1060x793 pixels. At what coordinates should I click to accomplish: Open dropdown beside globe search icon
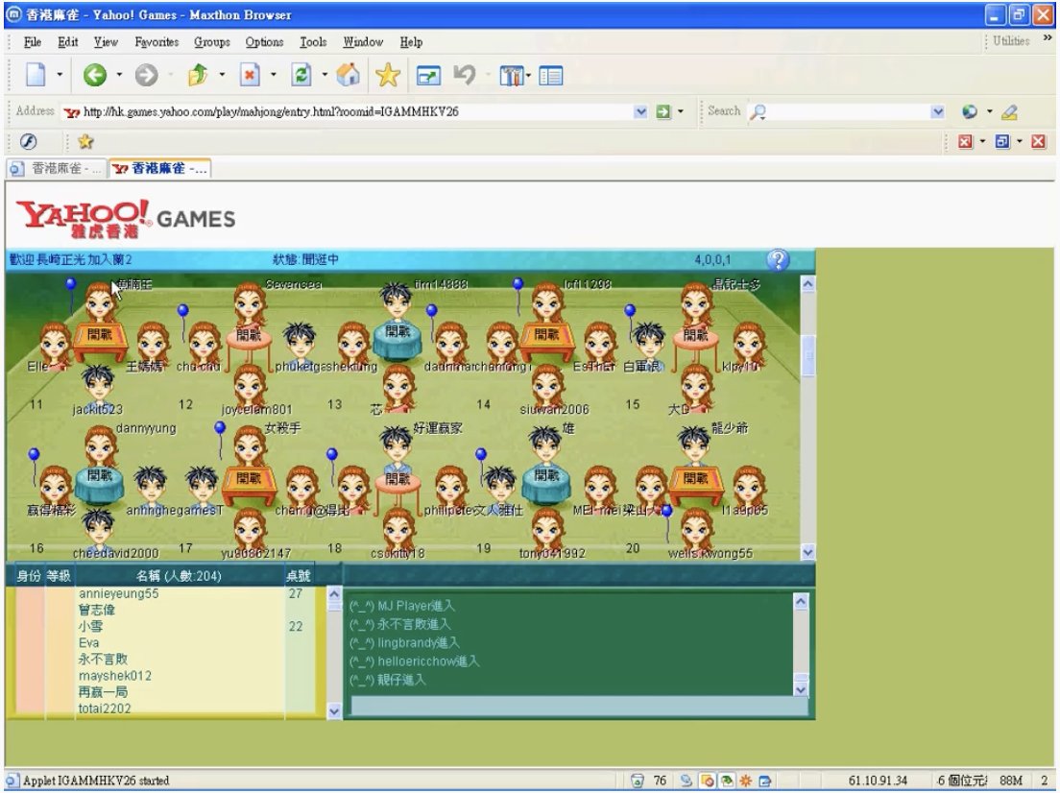(x=990, y=111)
